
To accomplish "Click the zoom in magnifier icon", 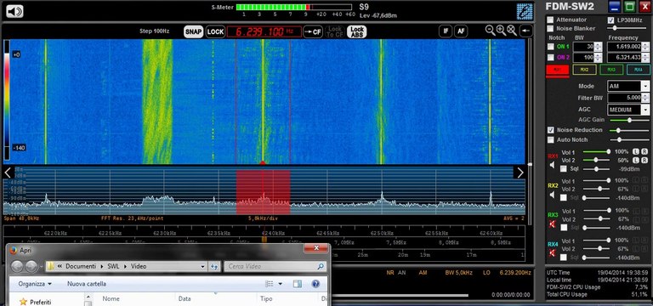I will coord(501,30).
